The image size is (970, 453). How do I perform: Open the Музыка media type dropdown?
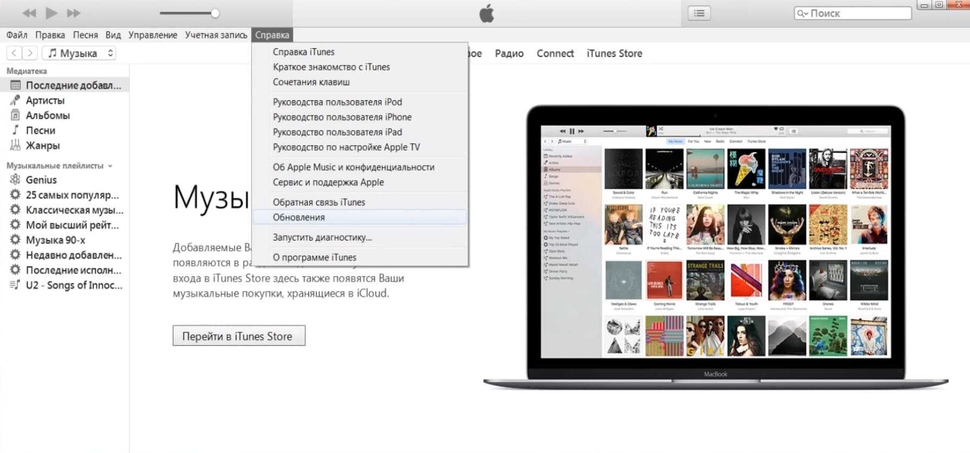(x=80, y=53)
